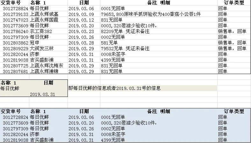Click 0008未签字 in the upper source table

click(113, 54)
